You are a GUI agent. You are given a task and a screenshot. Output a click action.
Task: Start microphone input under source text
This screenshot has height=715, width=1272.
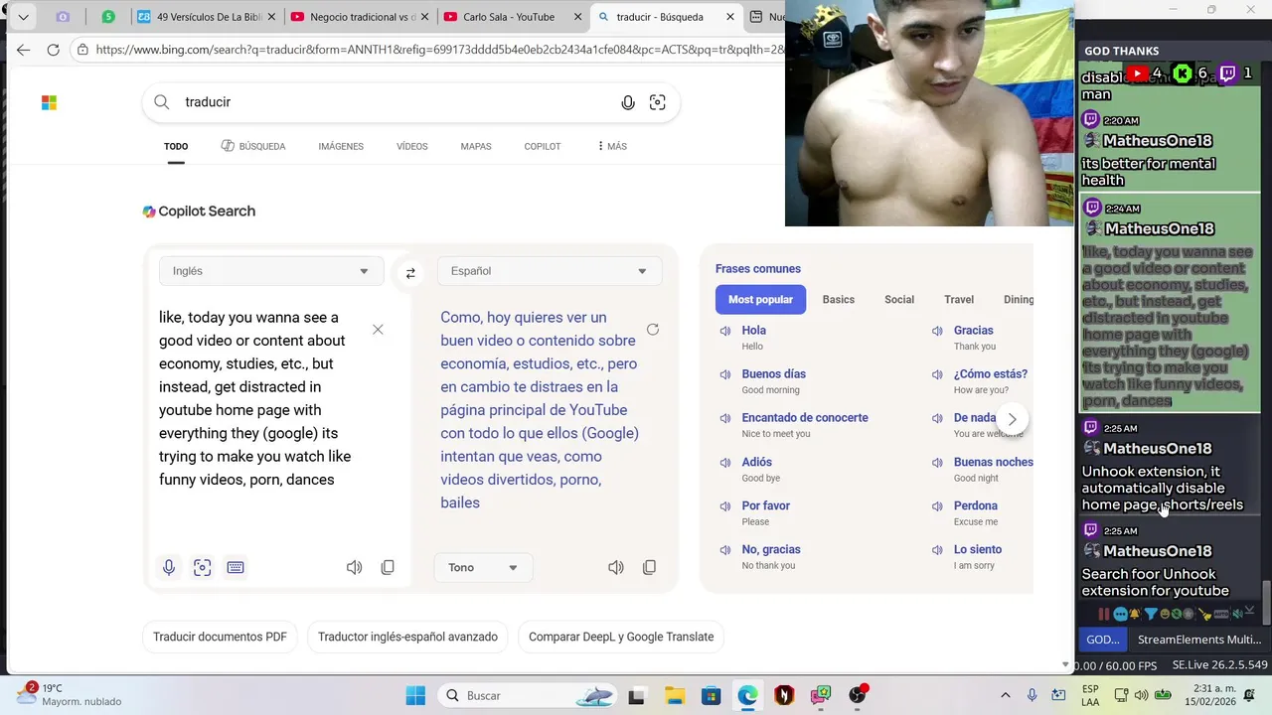point(169,567)
